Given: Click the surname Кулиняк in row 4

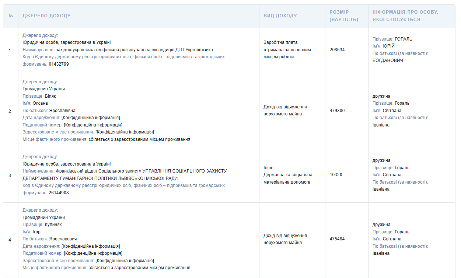Looking at the screenshot, I should point(53,225).
